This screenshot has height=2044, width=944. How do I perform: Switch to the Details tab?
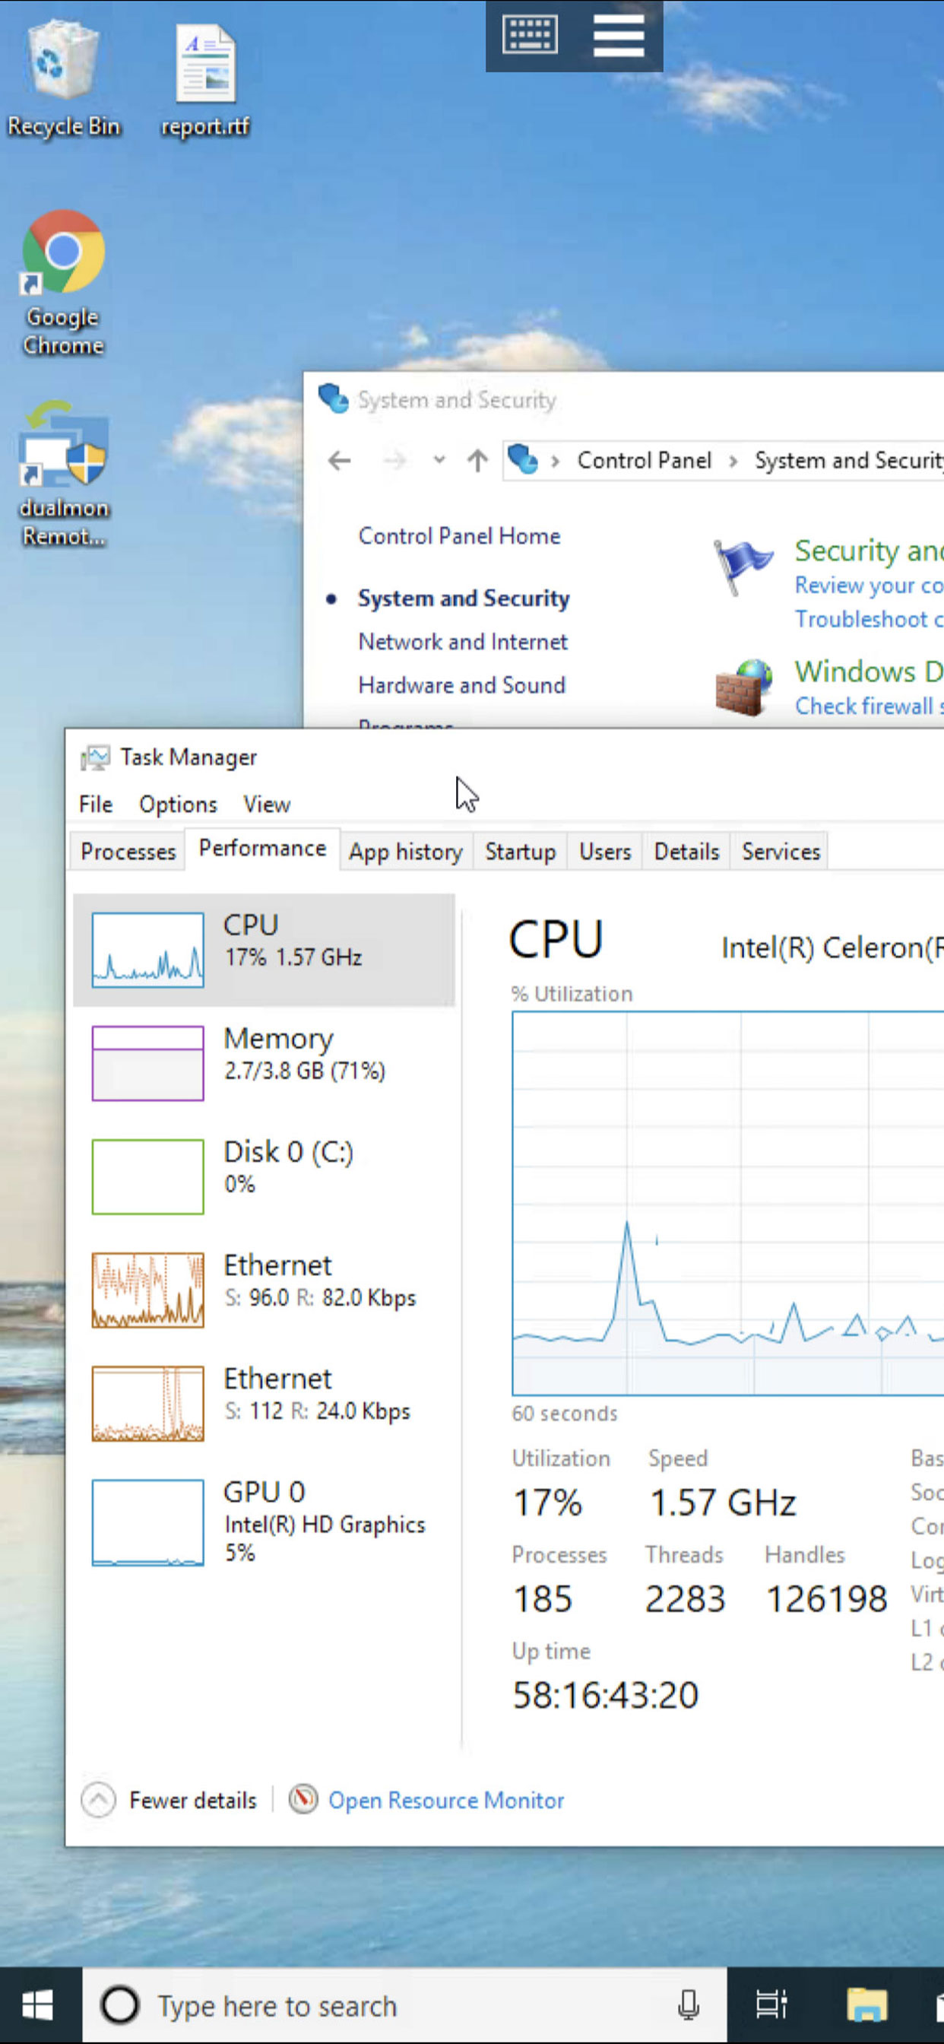coord(687,852)
